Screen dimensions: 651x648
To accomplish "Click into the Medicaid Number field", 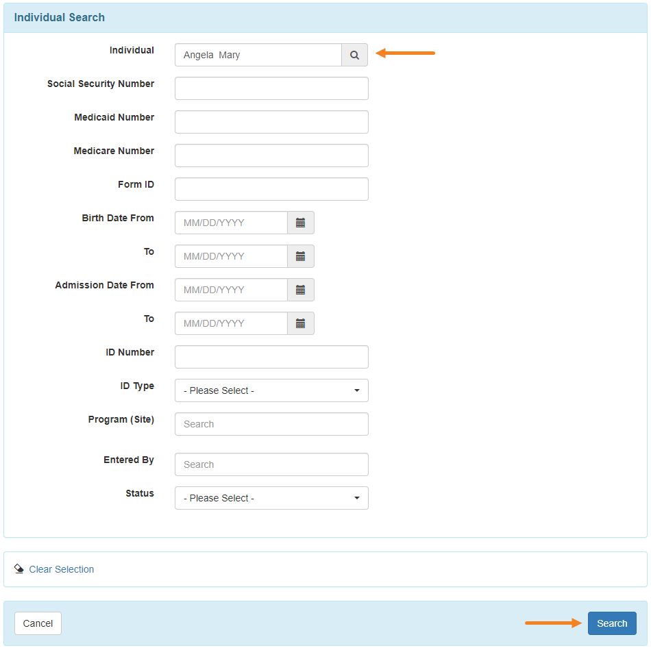I will (271, 122).
